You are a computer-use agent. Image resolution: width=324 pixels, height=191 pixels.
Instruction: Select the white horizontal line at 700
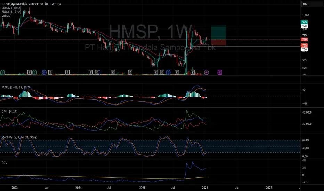(x=246, y=46)
